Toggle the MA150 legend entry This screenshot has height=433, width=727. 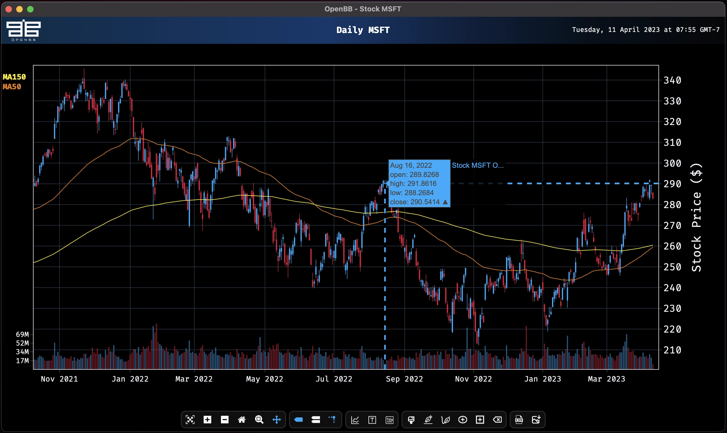[14, 77]
